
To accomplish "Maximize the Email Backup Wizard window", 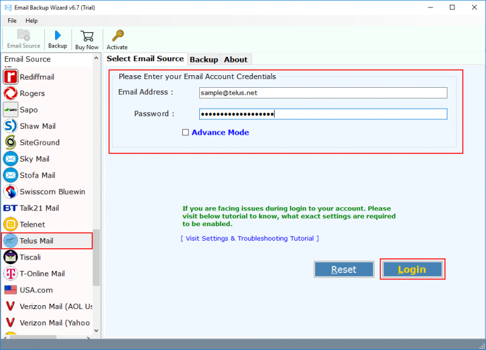I will (452, 7).
